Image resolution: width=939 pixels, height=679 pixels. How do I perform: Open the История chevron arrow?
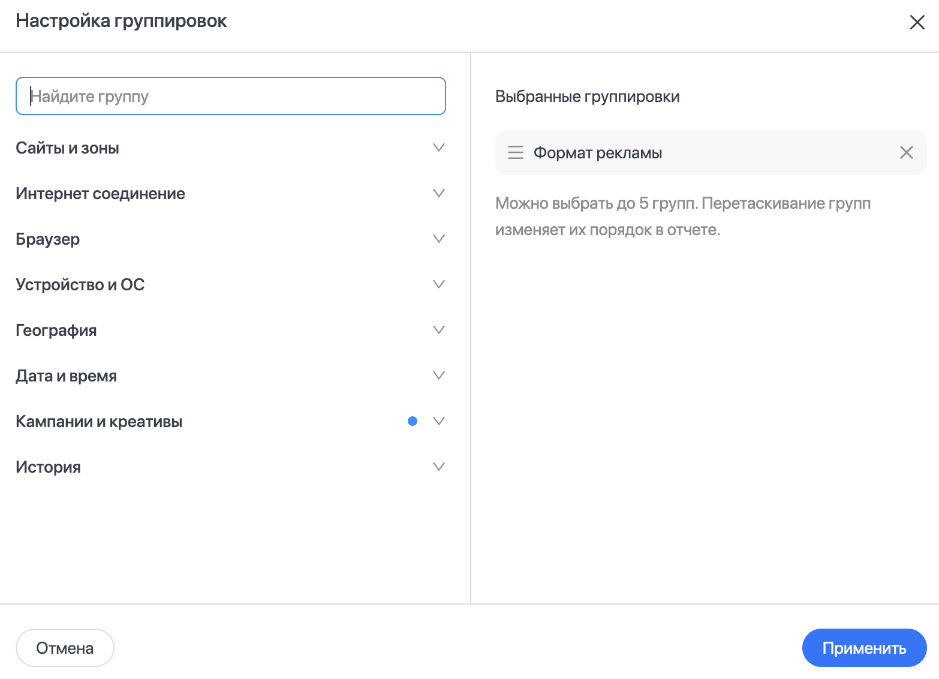pos(439,467)
